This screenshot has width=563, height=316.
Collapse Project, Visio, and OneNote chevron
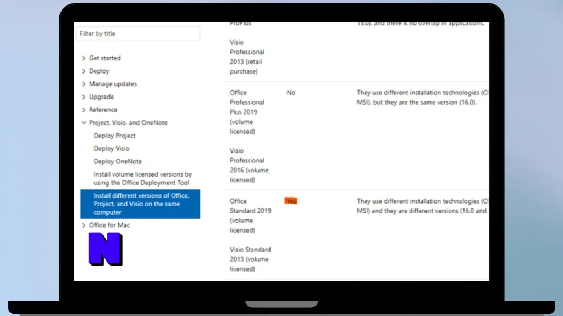click(x=84, y=122)
